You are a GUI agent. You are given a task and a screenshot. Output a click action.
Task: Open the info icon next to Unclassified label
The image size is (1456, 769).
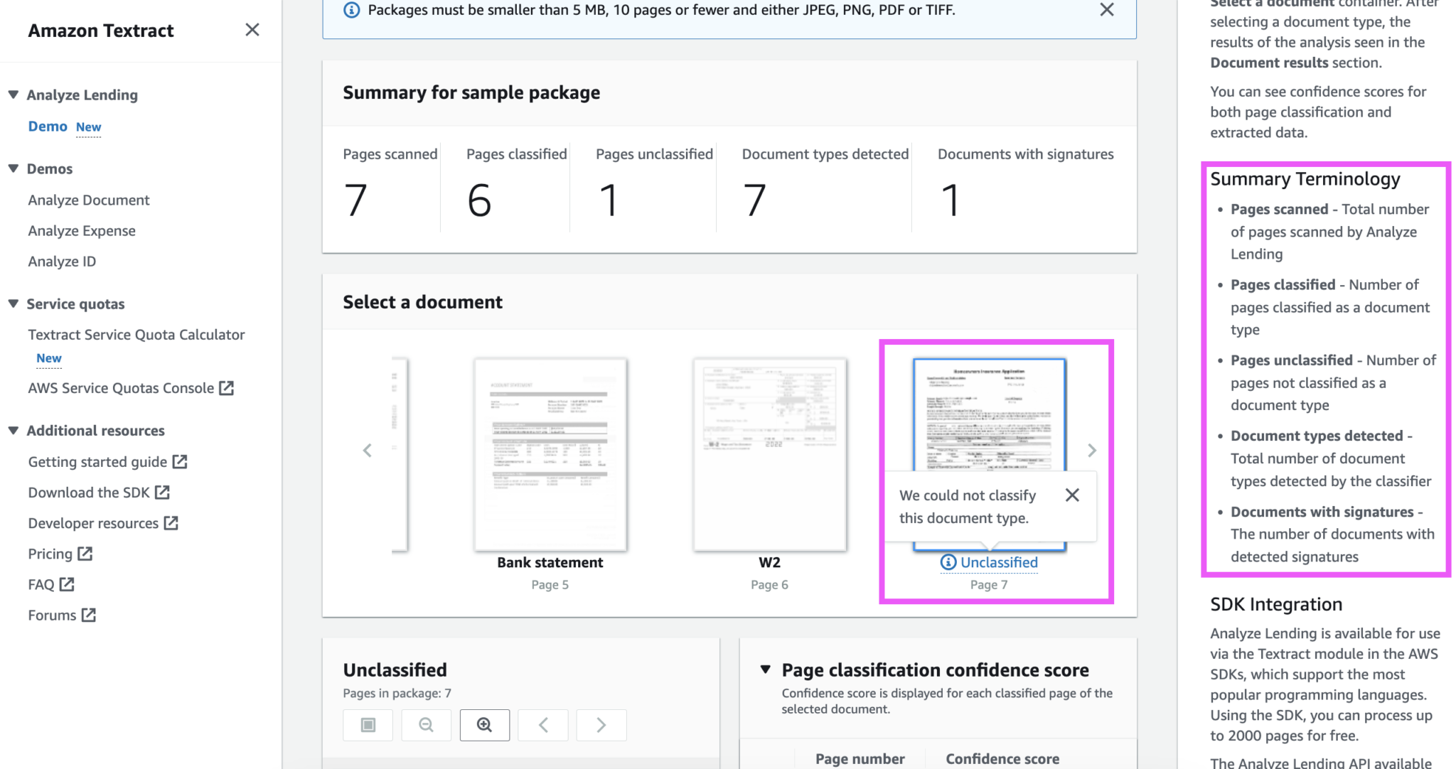point(947,562)
